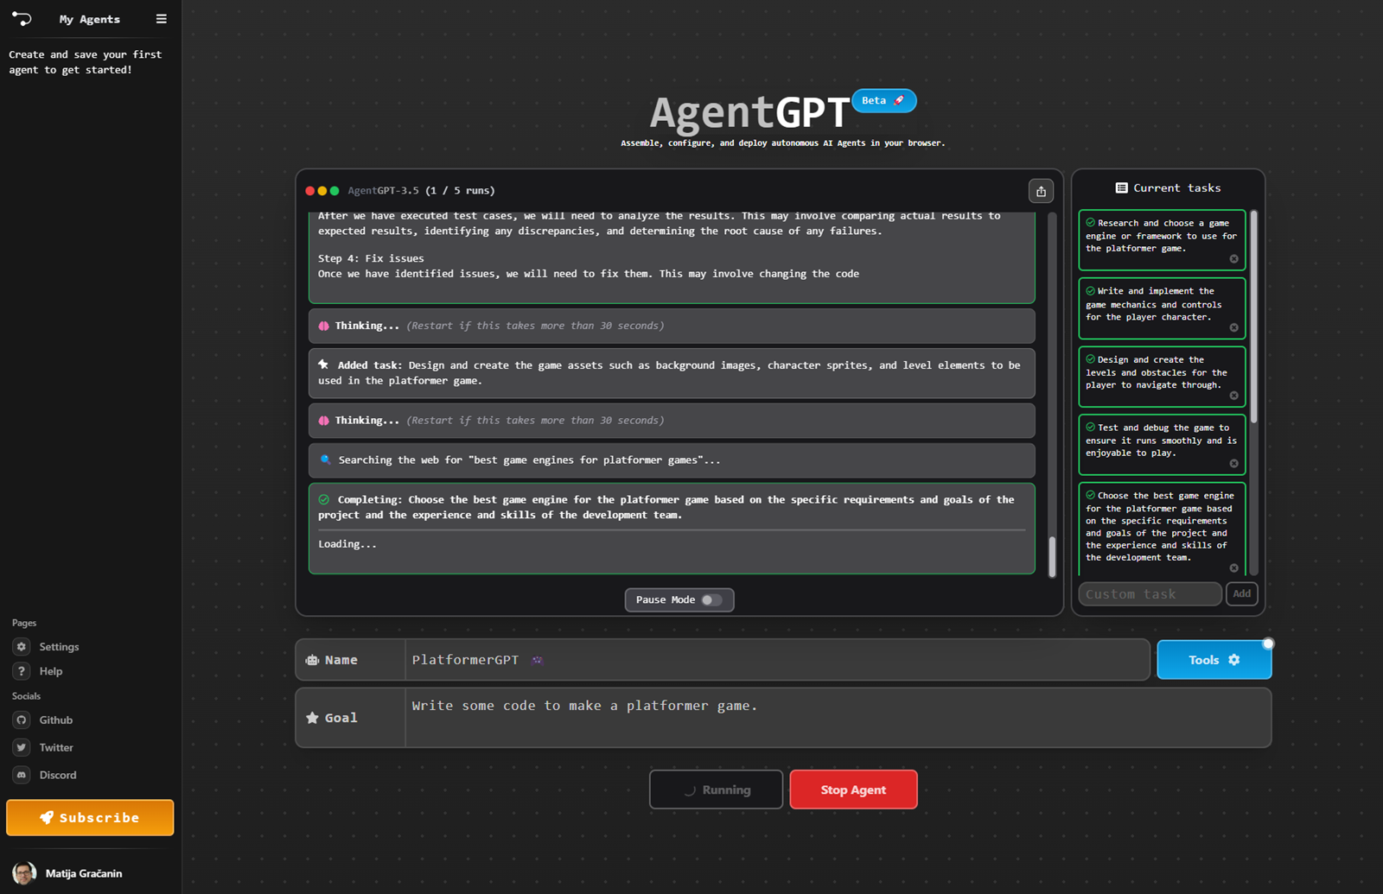Click the Discord icon in Socials
The height and width of the screenshot is (894, 1383).
click(22, 775)
